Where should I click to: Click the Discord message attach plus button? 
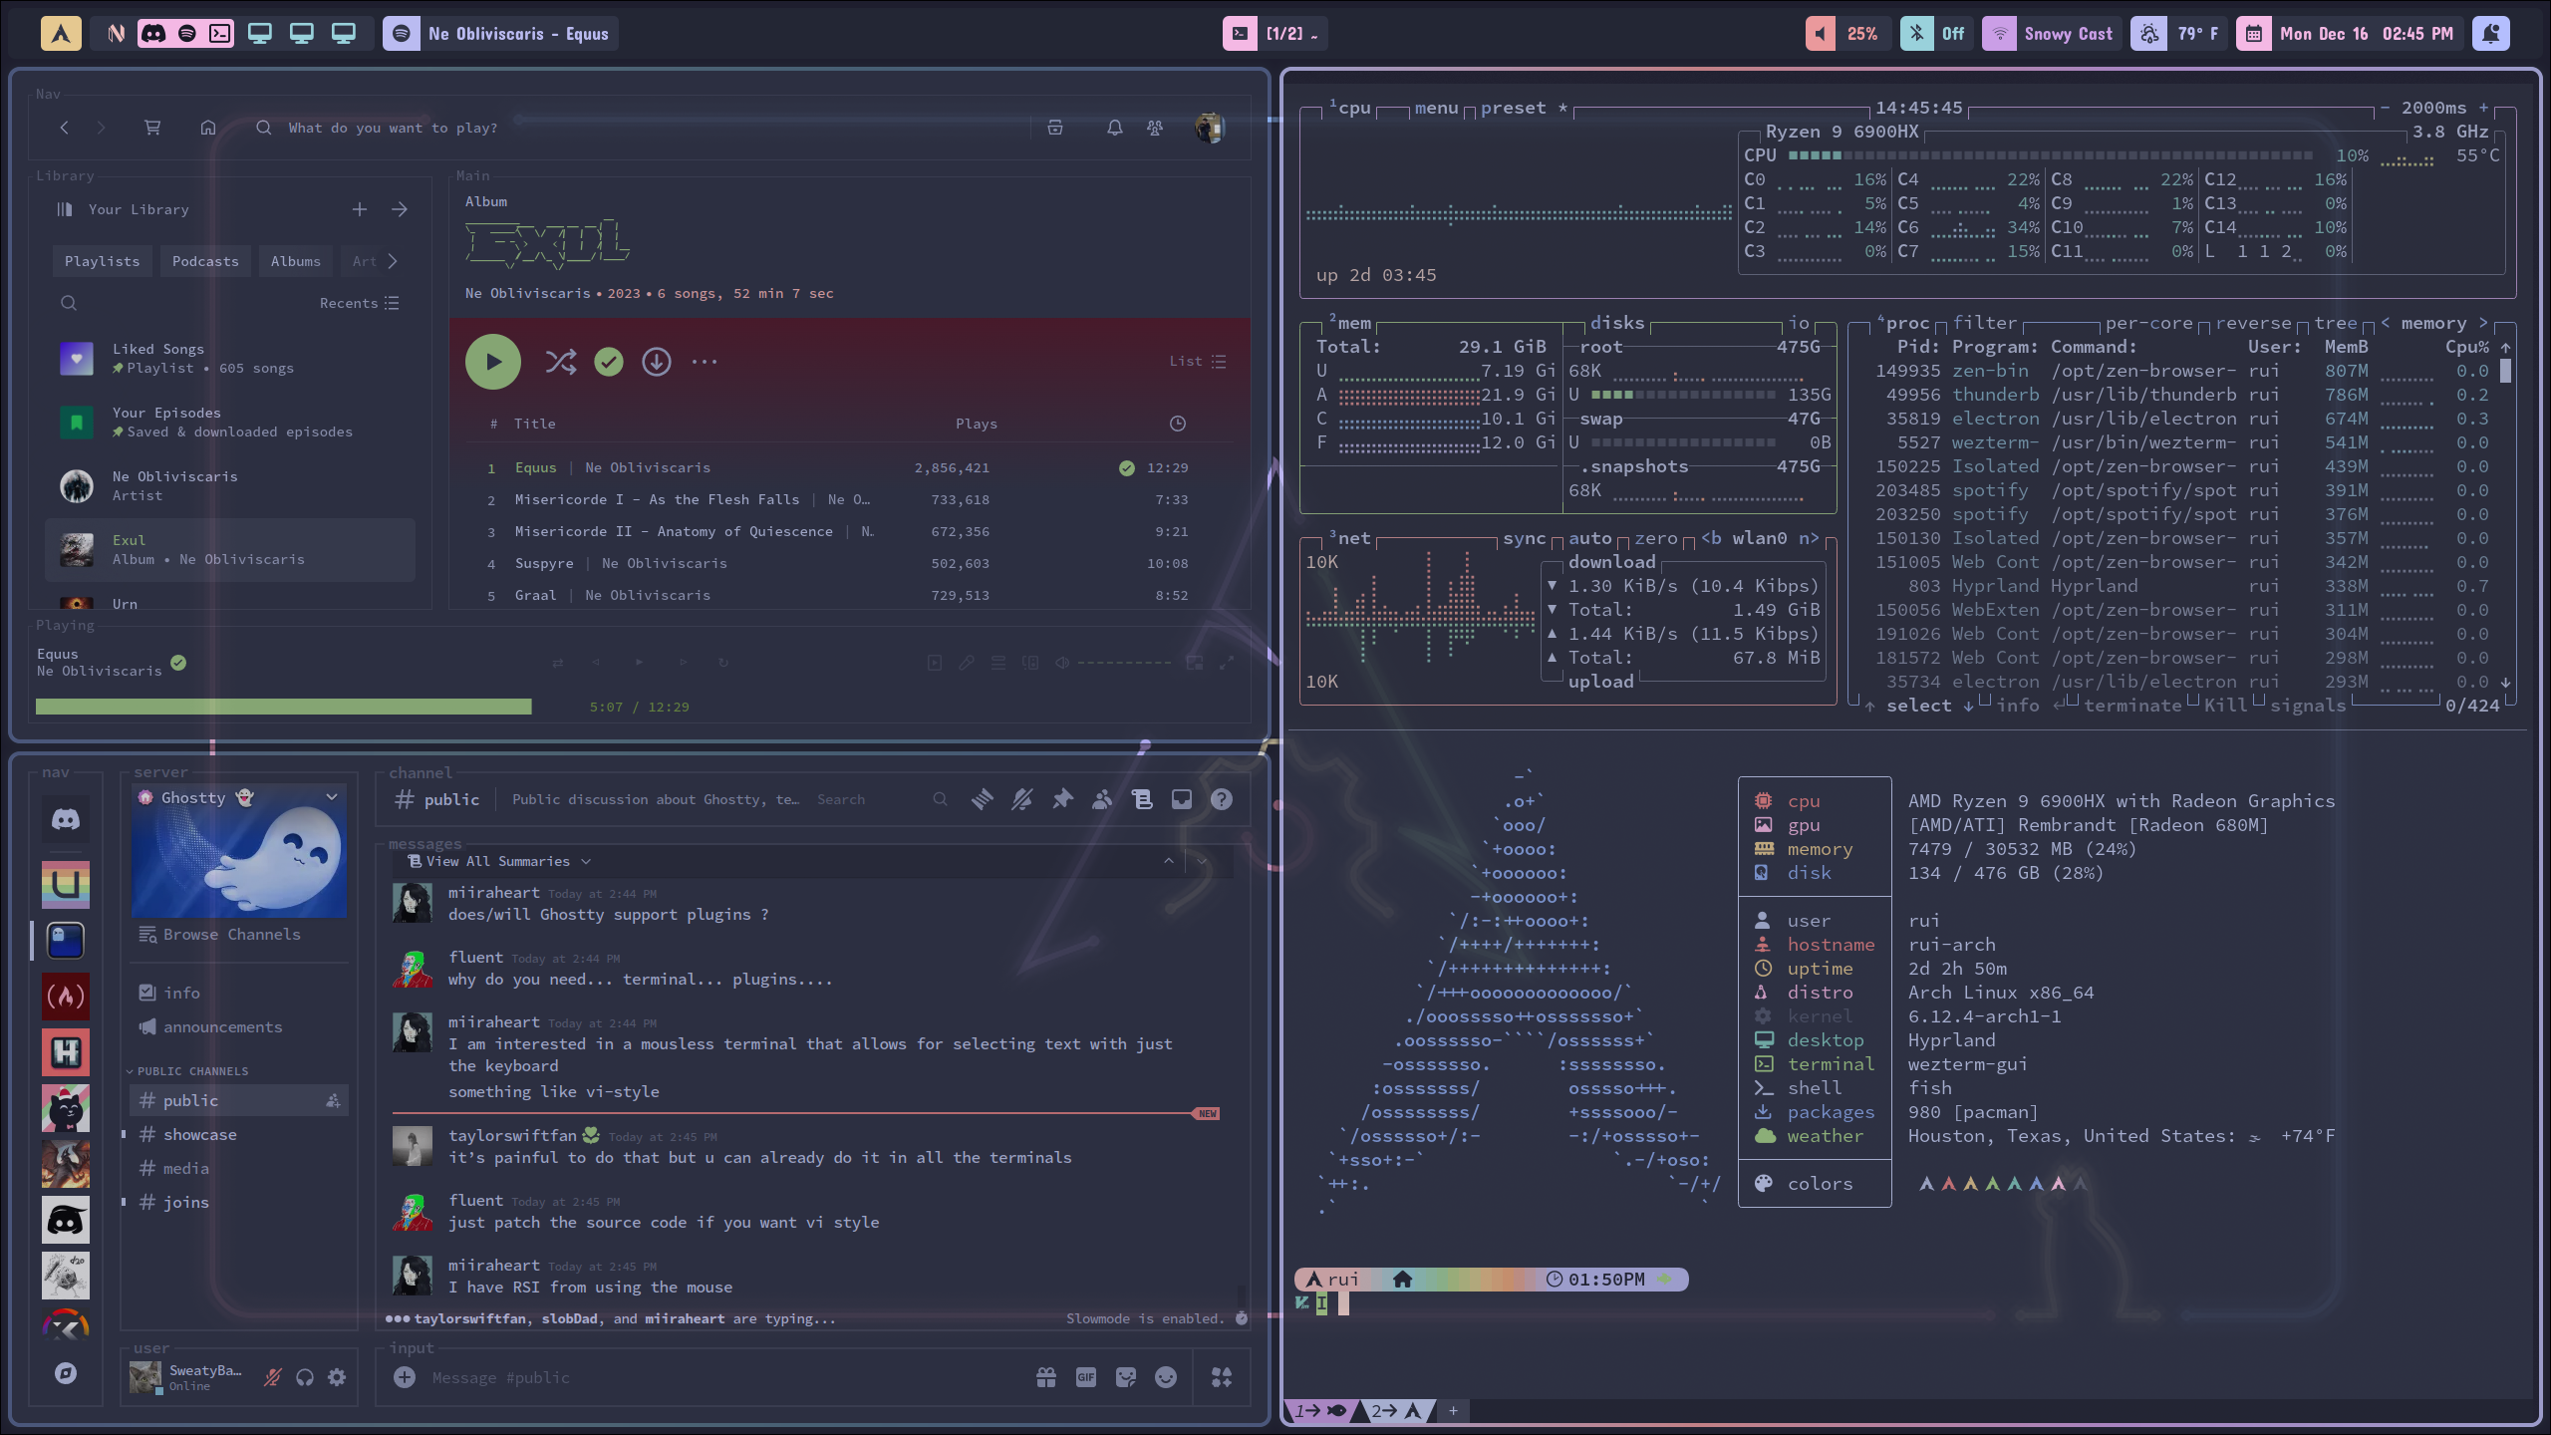405,1377
